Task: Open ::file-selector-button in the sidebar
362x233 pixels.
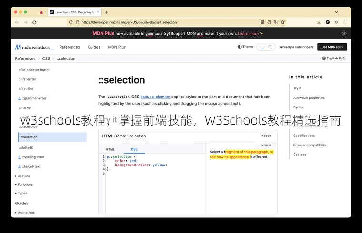Action: click(34, 70)
